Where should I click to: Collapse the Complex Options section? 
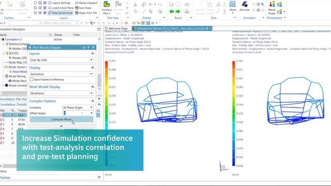[x=93, y=101]
